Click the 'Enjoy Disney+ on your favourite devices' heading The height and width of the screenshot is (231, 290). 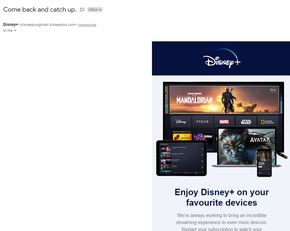222,197
